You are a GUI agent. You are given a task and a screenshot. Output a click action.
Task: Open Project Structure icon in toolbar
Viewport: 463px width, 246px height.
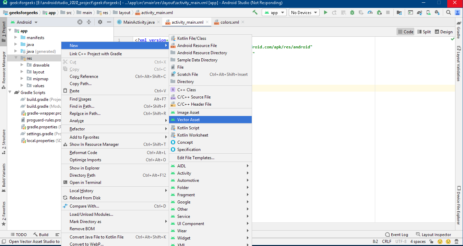click(399, 12)
